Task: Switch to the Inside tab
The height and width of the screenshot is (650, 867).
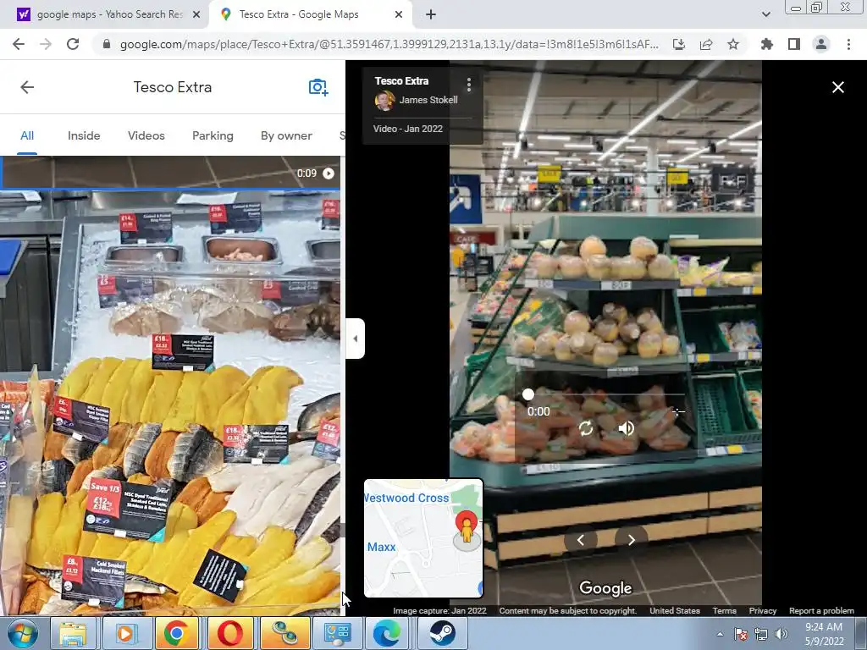Action: 84,136
